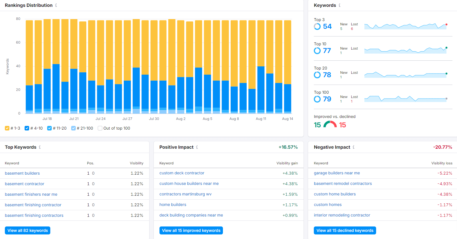Open View all 15 improved keywords
Image resolution: width=457 pixels, height=239 pixels.
[x=191, y=230]
